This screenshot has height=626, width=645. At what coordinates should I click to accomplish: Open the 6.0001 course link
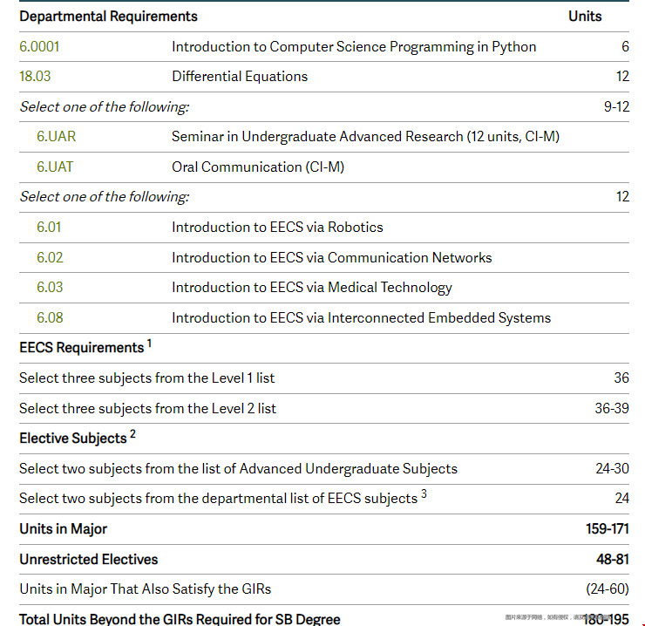point(39,46)
